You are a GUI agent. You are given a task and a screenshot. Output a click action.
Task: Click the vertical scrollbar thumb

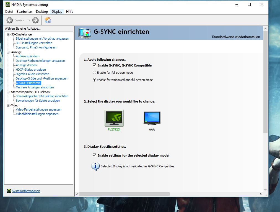coord(265,82)
